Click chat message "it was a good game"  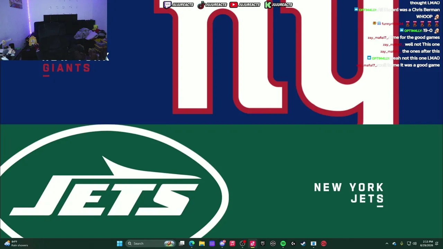point(420,65)
